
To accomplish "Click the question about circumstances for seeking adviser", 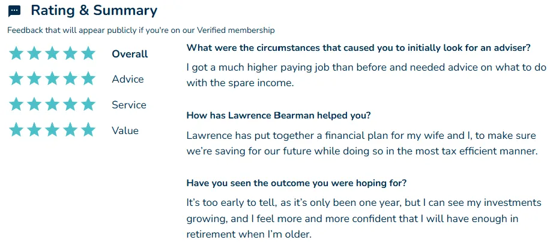I will tap(358, 48).
